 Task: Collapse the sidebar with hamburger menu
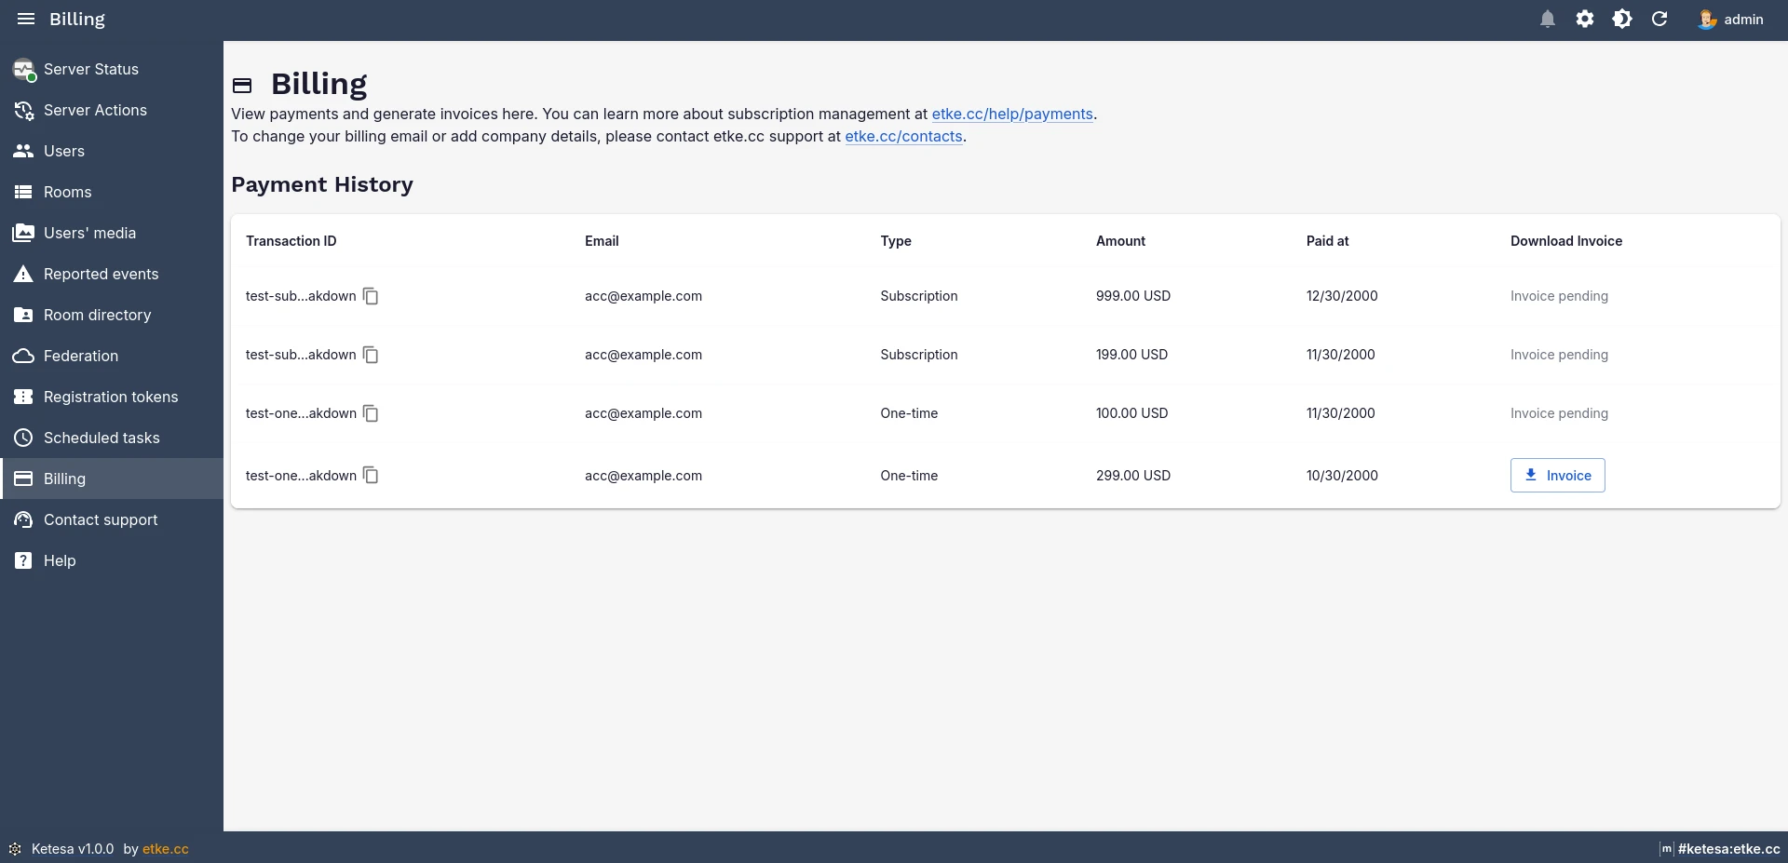pyautogui.click(x=26, y=19)
